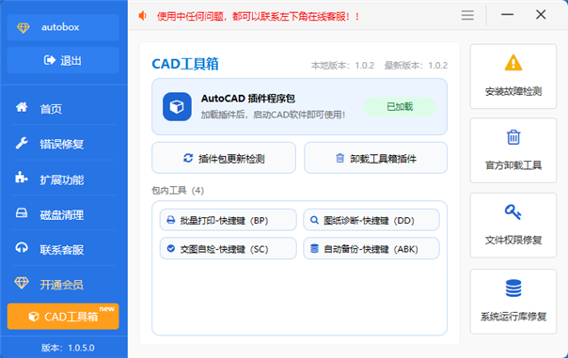Close the application window
Screen dimensions: 568x358
click(541, 15)
